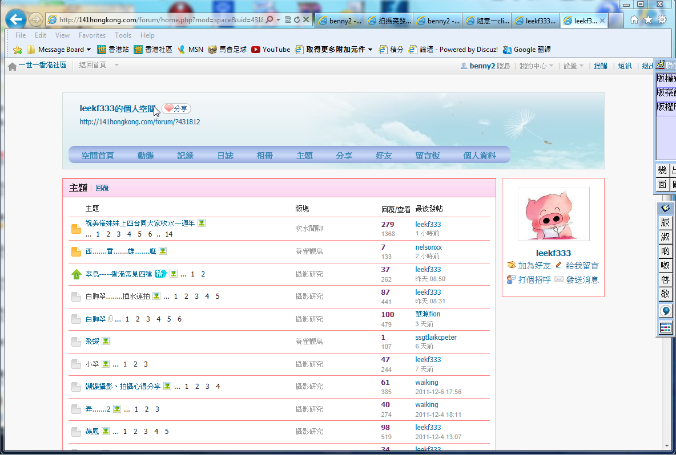Click the pink pig avatar thumbnail

click(x=553, y=214)
